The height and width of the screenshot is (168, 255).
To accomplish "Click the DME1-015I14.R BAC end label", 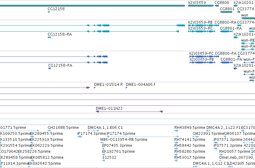I will point(108,85).
